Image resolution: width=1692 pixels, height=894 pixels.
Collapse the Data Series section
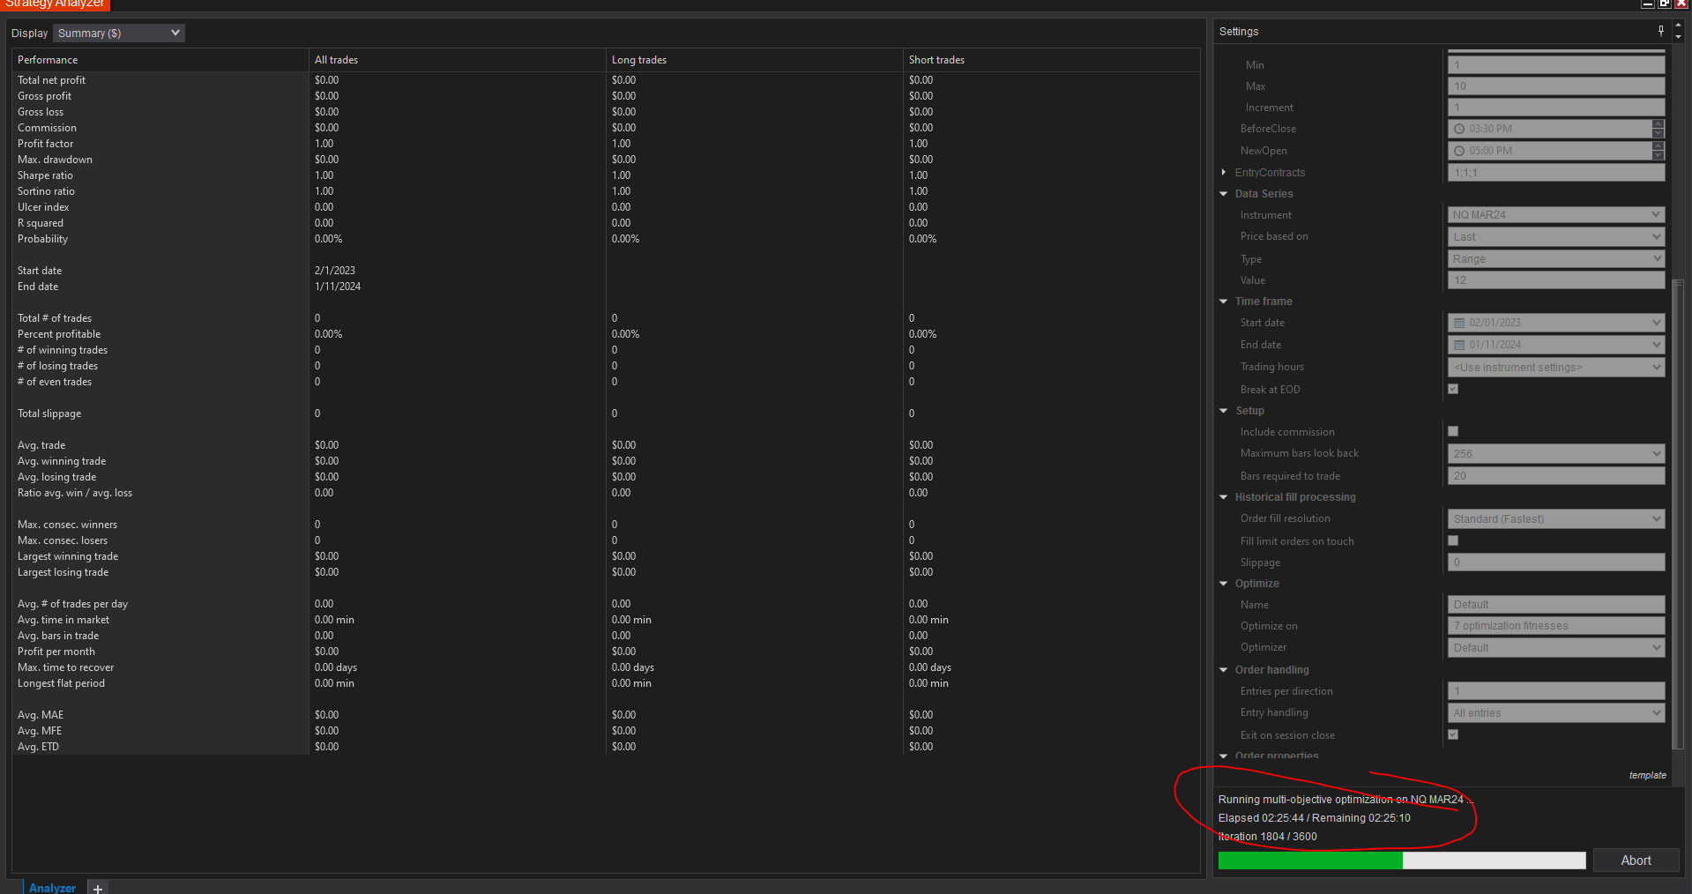[1224, 194]
